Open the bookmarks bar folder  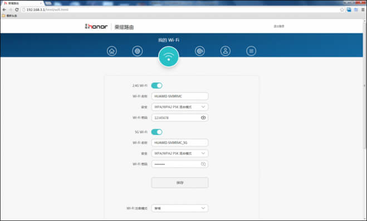(9, 16)
